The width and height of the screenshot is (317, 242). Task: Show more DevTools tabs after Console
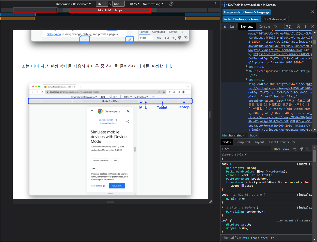(275, 26)
